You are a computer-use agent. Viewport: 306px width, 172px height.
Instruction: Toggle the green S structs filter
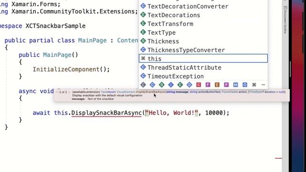(x=162, y=85)
